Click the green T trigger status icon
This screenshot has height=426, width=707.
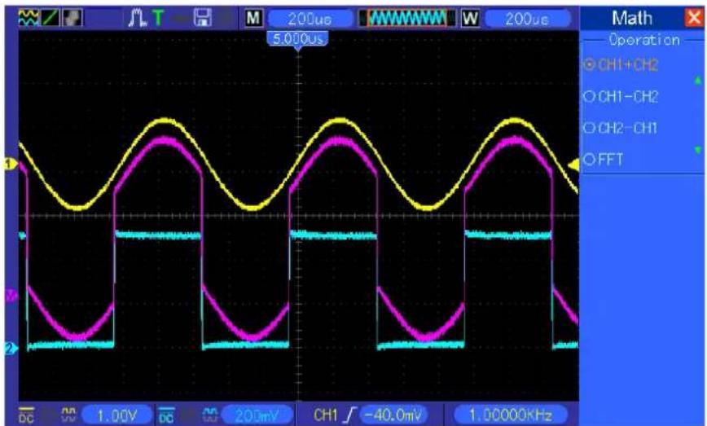point(158,18)
